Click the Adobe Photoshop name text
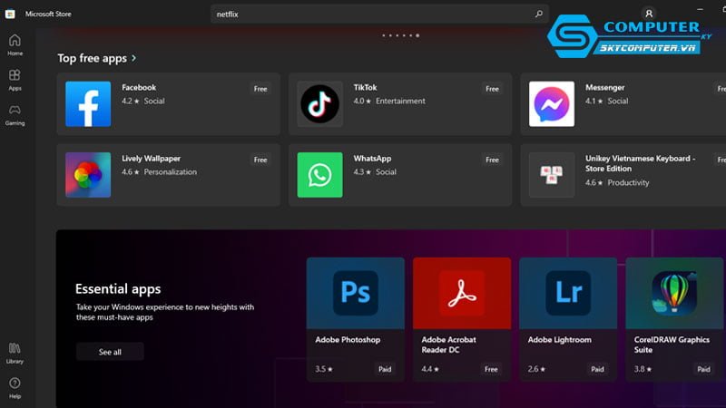Image resolution: width=726 pixels, height=408 pixels. point(348,339)
